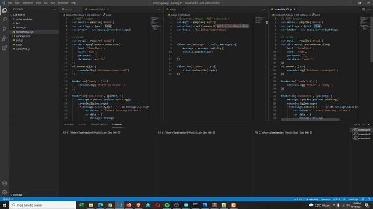This screenshot has width=373, height=209.
Task: Open the Selection menu
Action: [x=27, y=3]
